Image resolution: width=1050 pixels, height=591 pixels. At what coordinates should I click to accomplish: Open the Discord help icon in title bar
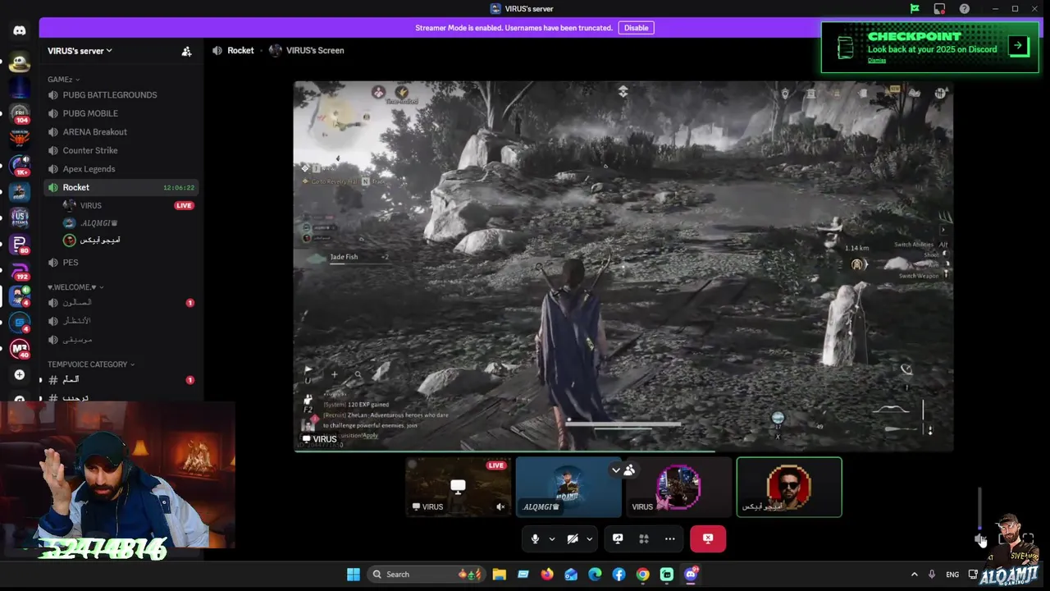tap(965, 9)
